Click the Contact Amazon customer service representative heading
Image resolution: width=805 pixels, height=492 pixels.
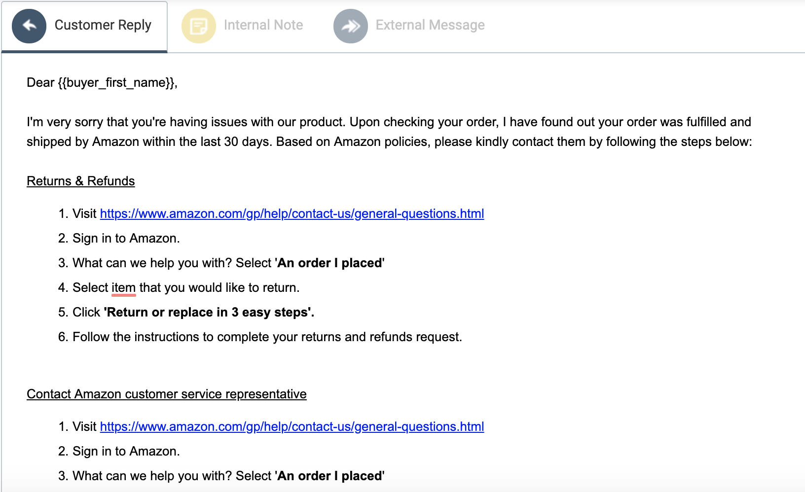166,394
